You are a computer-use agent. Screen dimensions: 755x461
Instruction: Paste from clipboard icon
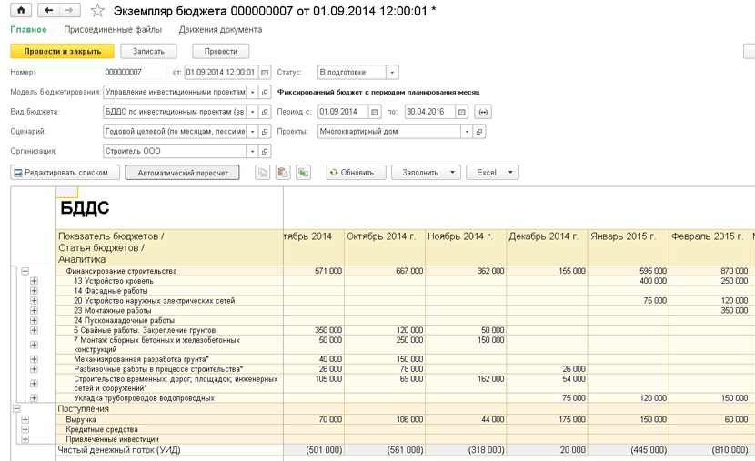pos(283,172)
